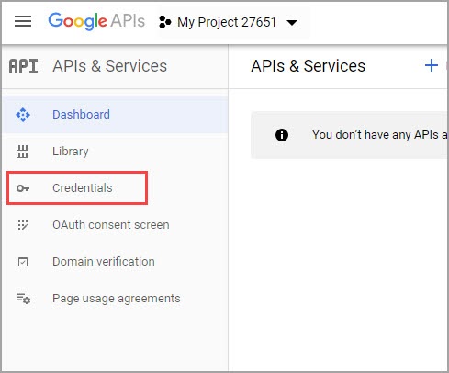
Task: Click the Domain verification checkbox icon
Action: click(23, 262)
